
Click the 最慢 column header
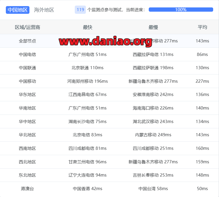[153, 27]
